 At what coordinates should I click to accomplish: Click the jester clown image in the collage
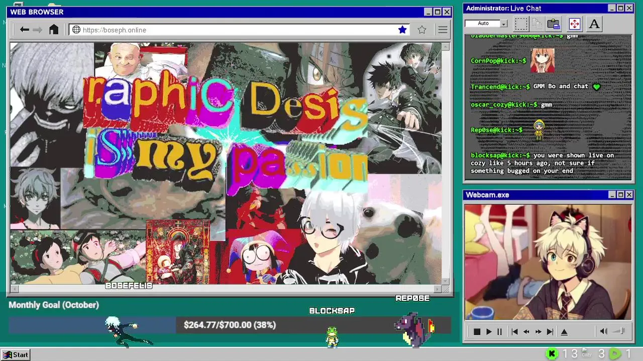click(x=259, y=257)
